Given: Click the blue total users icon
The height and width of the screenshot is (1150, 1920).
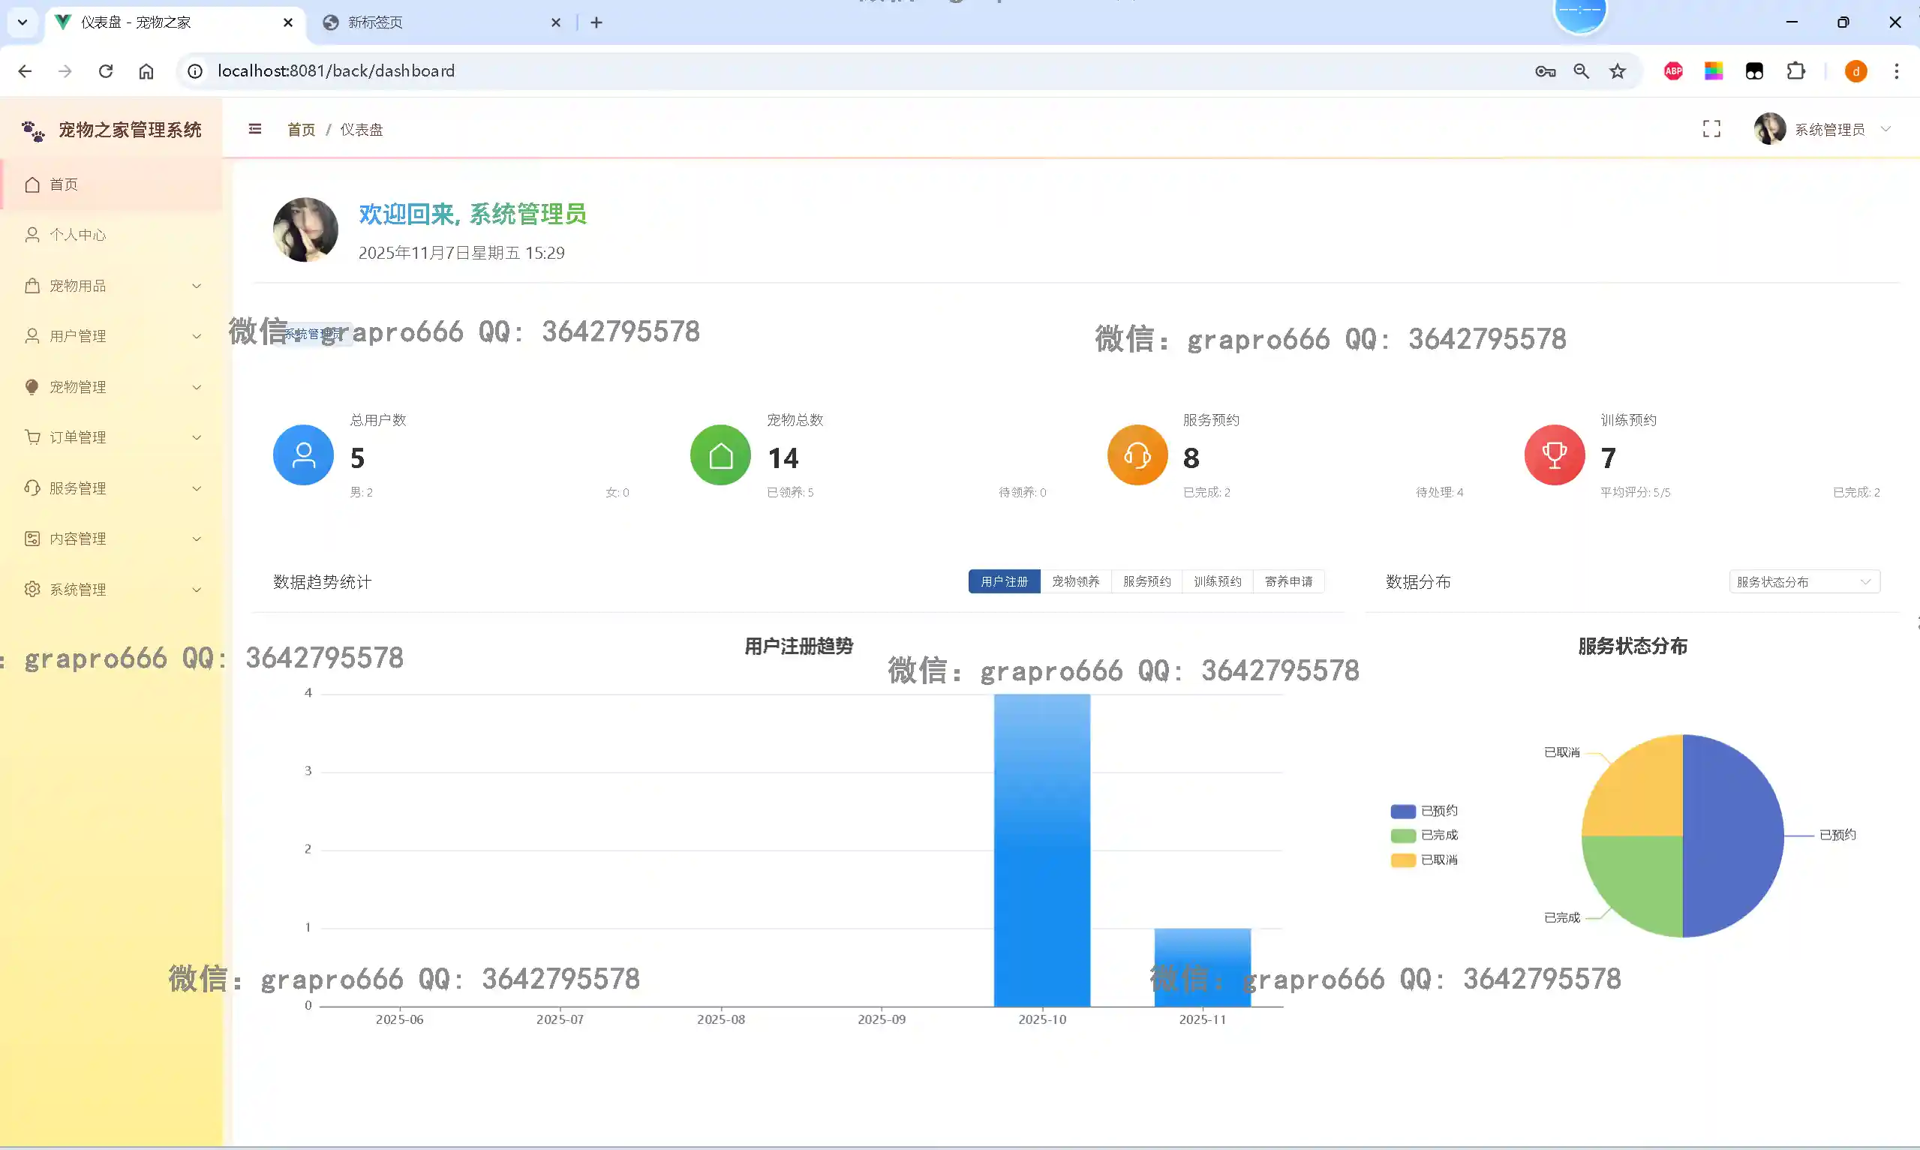Looking at the screenshot, I should click(303, 455).
